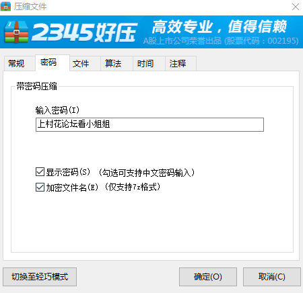This screenshot has height=293, width=303.
Task: Click the title bar archive app icon
Action: [5, 6]
